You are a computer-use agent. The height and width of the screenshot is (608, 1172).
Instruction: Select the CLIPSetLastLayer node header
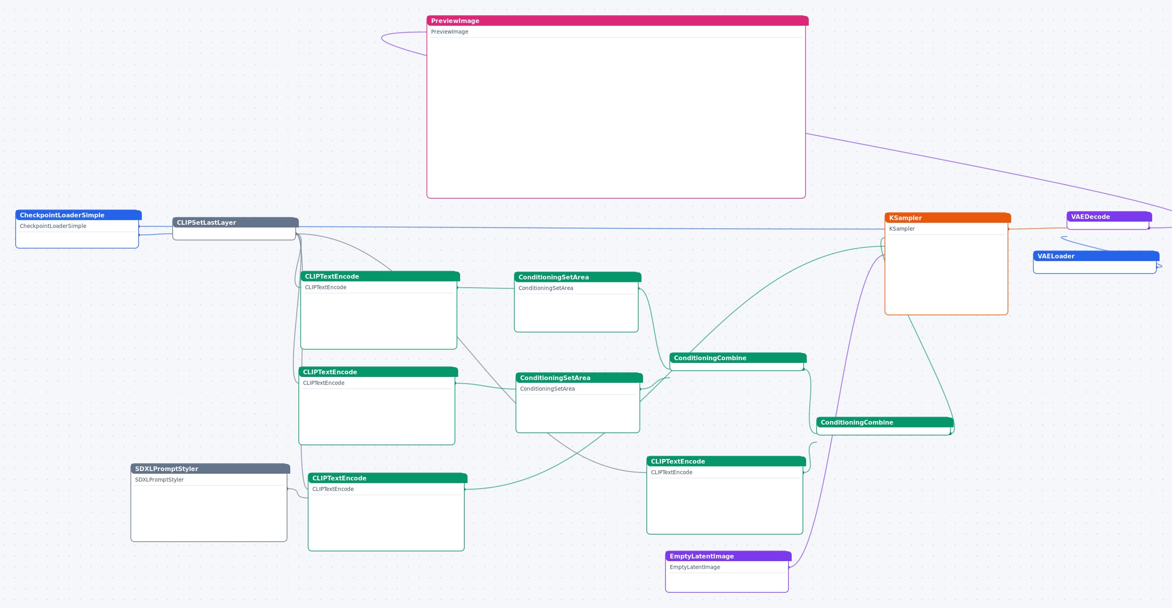(x=235, y=222)
